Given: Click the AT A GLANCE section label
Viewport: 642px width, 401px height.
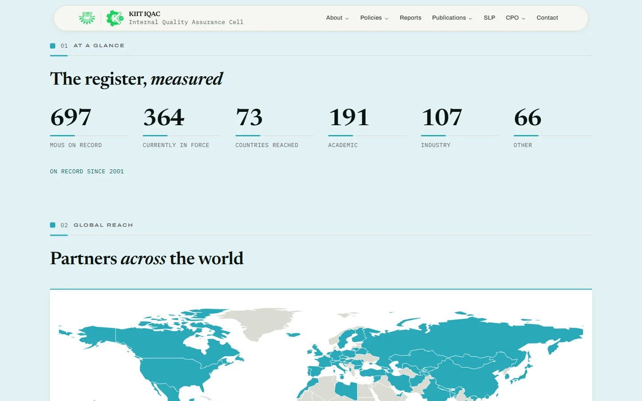Looking at the screenshot, I should click(x=99, y=45).
